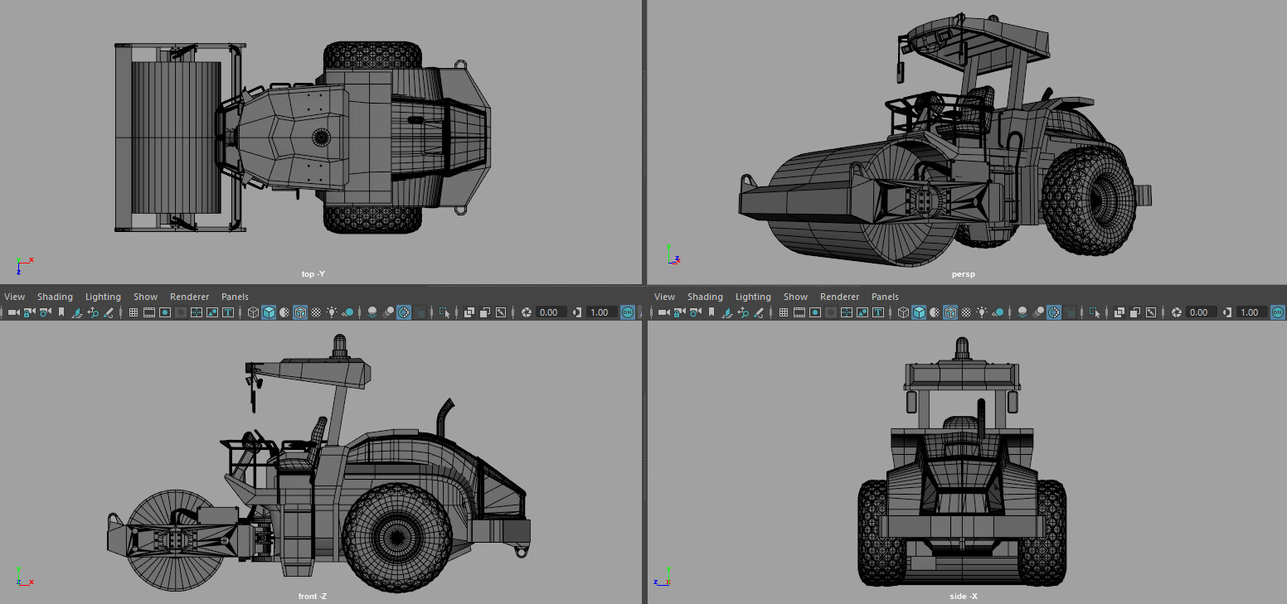The height and width of the screenshot is (604, 1287).
Task: Turn on Use All Lights in side view toolbar
Action: point(982,312)
